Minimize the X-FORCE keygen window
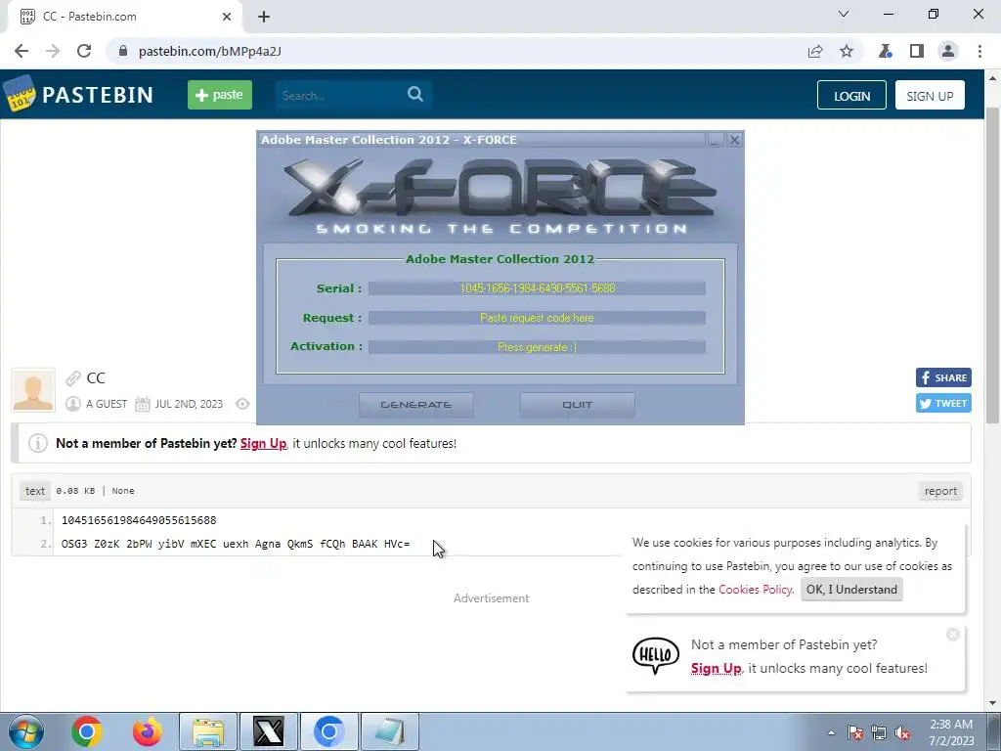Image resolution: width=1001 pixels, height=751 pixels. point(715,140)
